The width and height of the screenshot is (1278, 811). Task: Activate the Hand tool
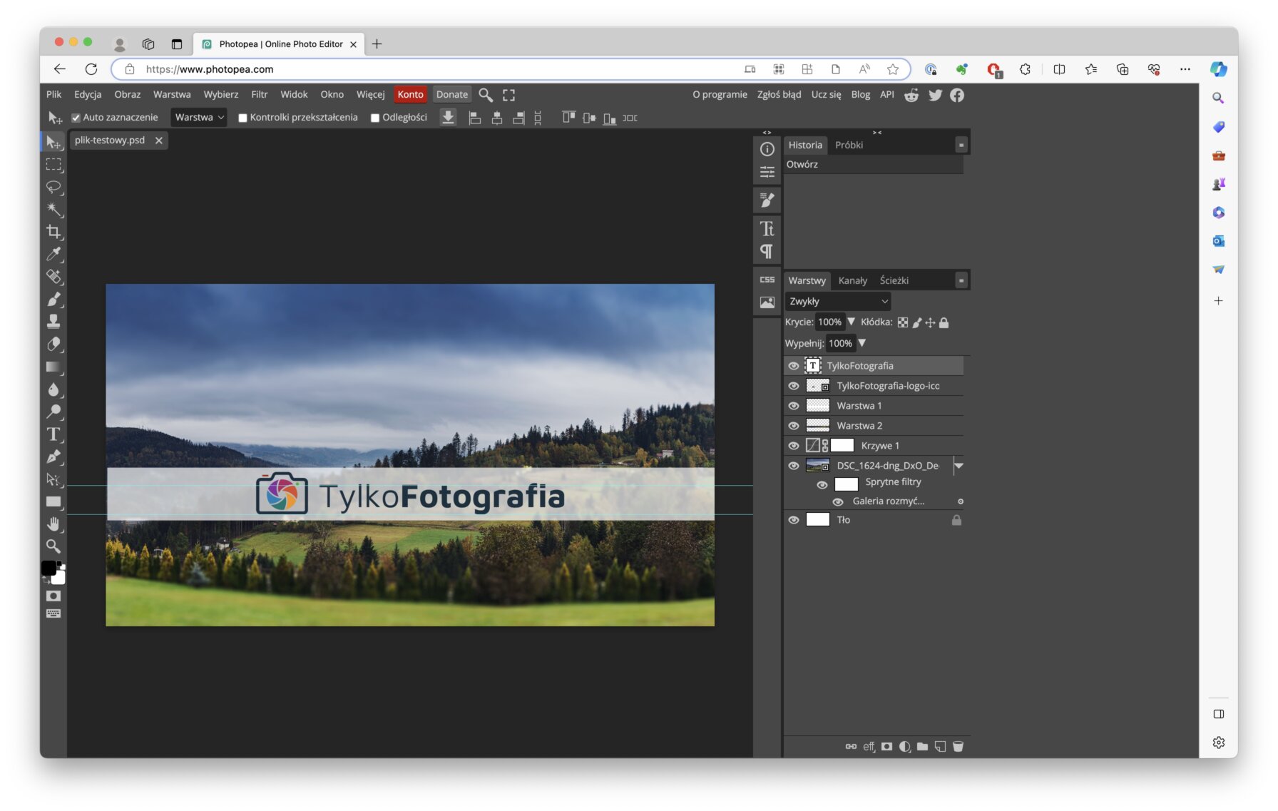tap(53, 524)
